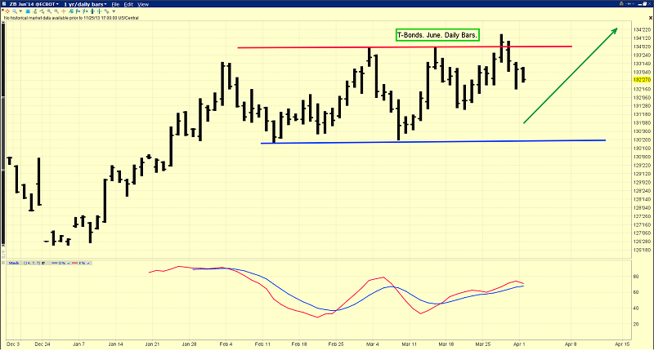
Task: Expand the arrow at the toolbar's end
Action: pos(114,11)
